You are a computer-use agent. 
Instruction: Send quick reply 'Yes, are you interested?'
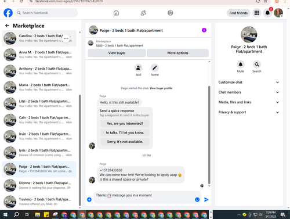tap(125, 124)
